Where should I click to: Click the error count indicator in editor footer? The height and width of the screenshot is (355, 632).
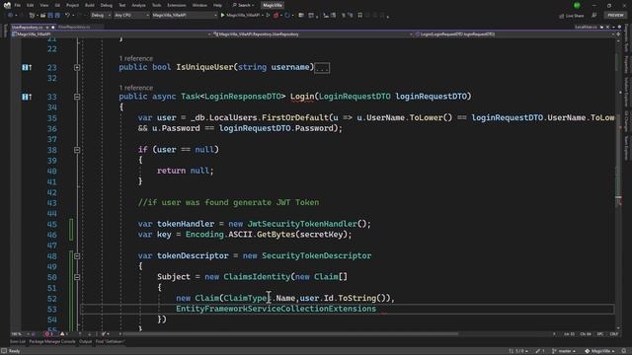point(49,334)
